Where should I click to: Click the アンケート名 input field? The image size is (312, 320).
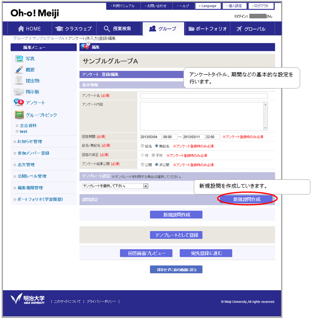click(204, 96)
